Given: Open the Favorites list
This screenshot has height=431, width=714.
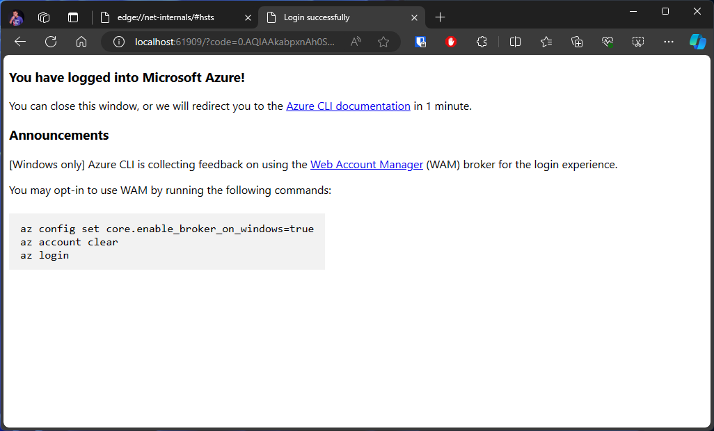Looking at the screenshot, I should (x=546, y=42).
